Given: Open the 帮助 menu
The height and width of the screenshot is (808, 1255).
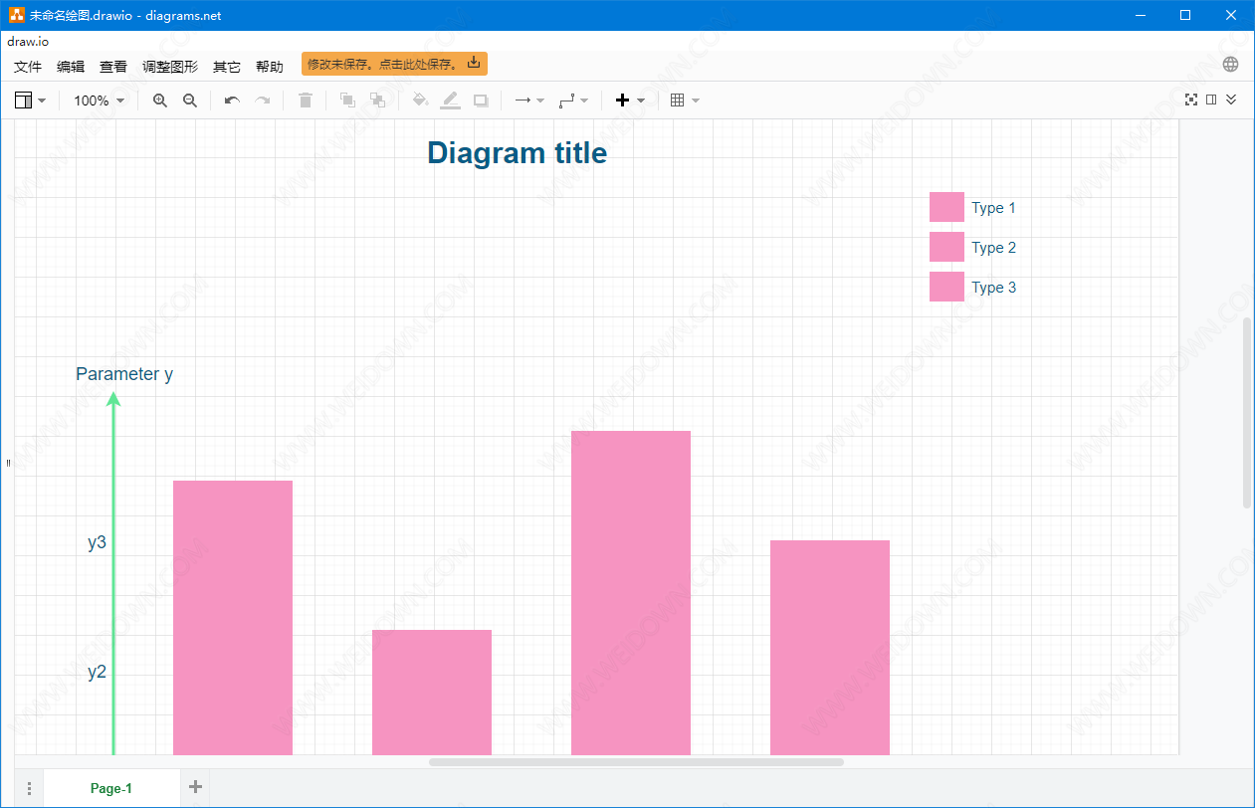Looking at the screenshot, I should (x=270, y=67).
